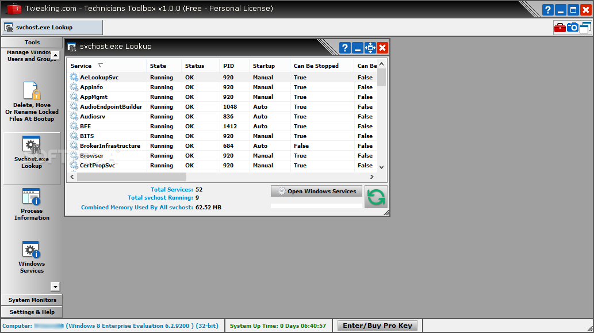This screenshot has height=333, width=594.
Task: Click the gear icon of BFE row
Action: [74, 126]
